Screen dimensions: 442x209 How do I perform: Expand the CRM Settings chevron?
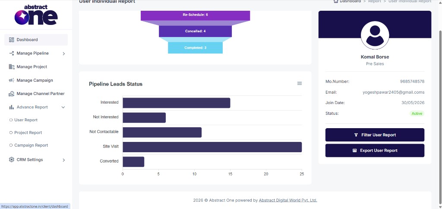64,160
